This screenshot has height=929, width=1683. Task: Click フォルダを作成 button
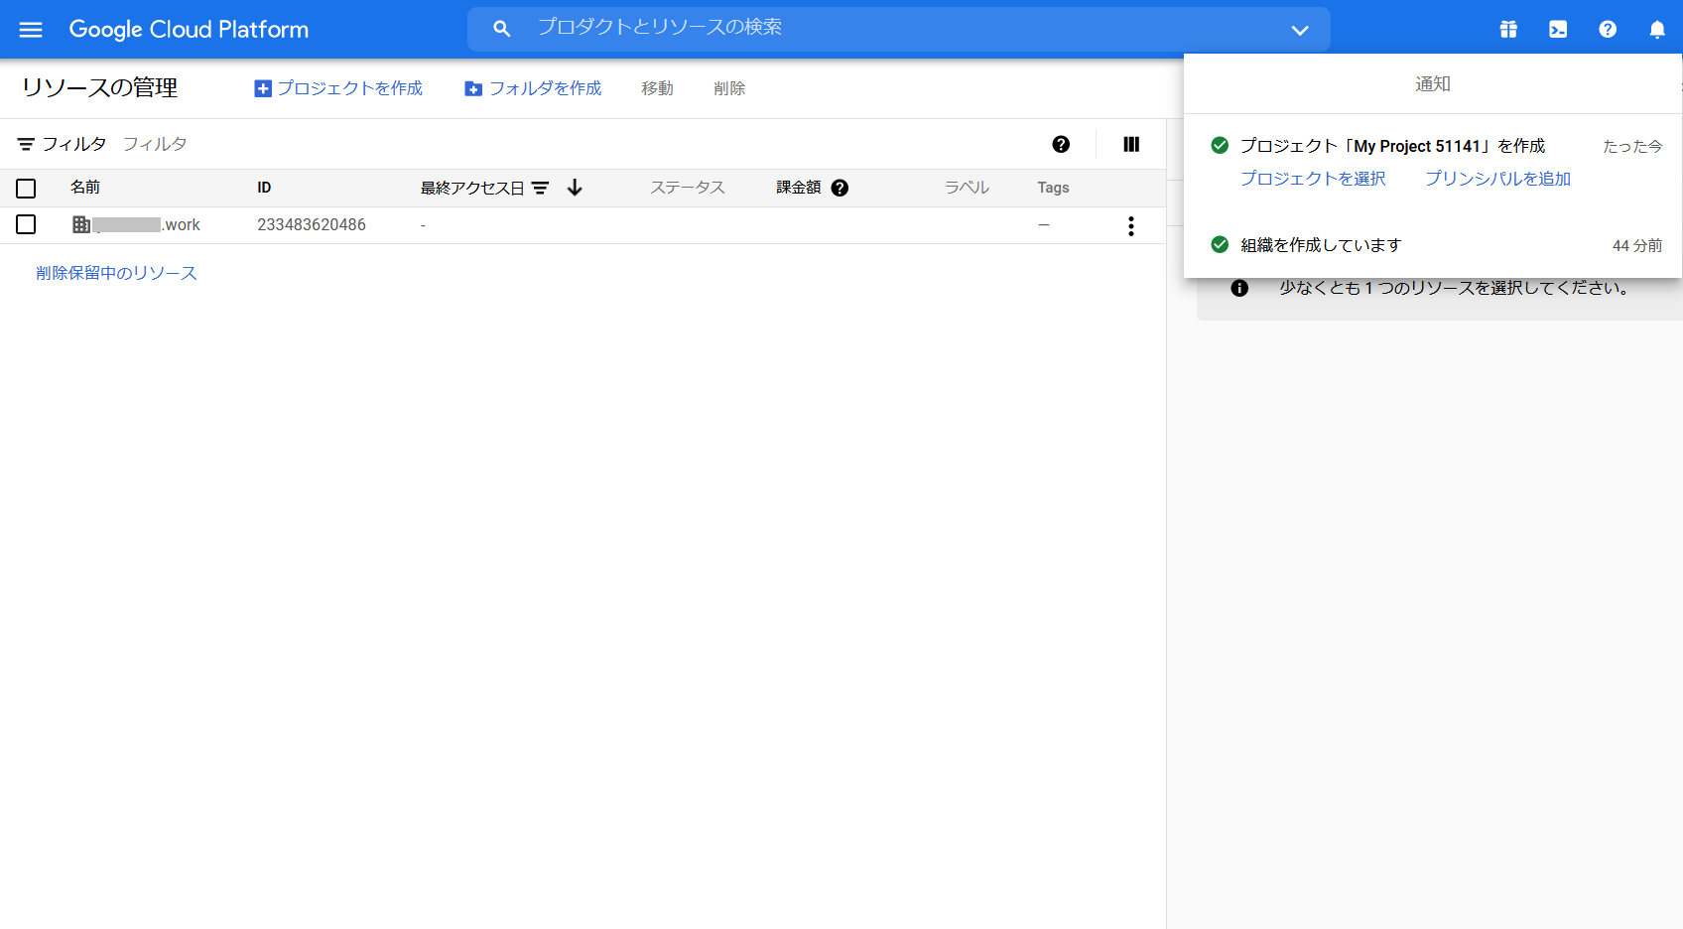coord(533,88)
